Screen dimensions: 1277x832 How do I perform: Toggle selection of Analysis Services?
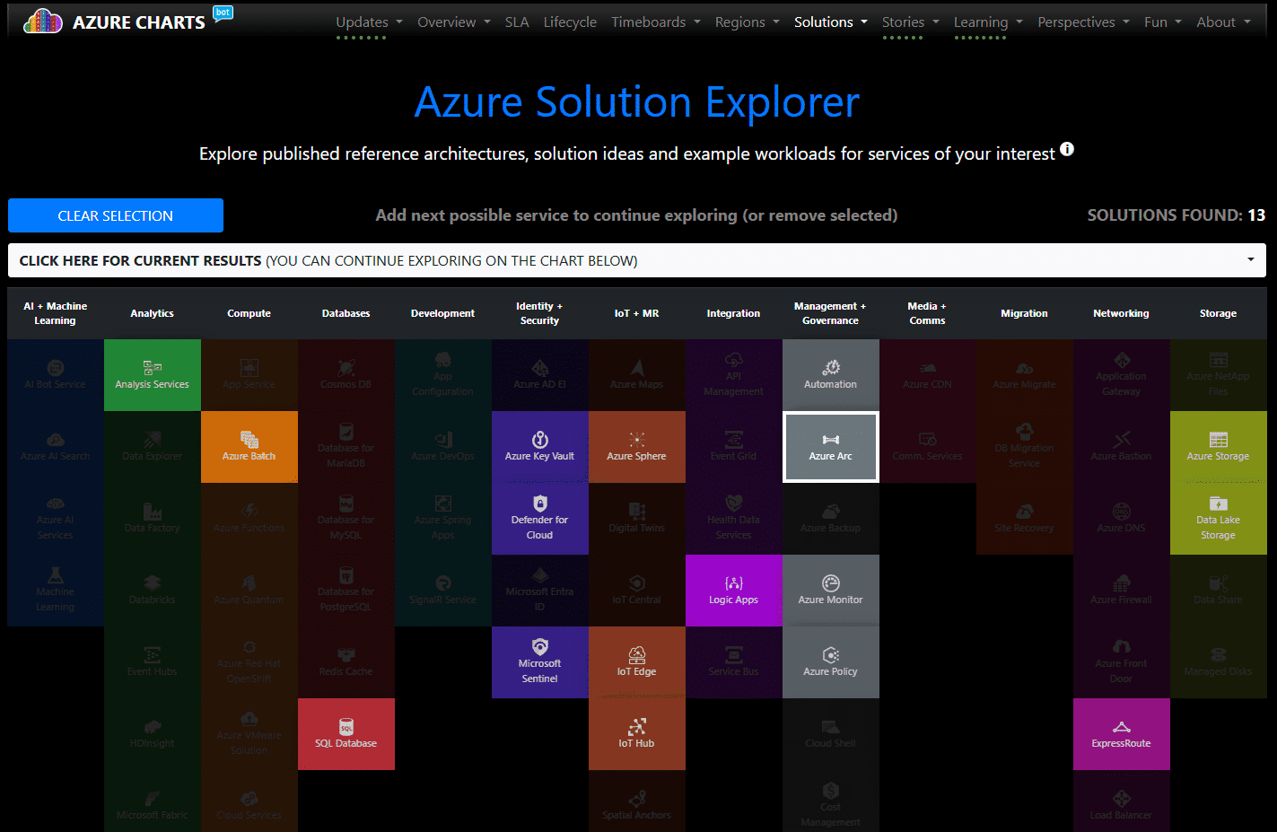[152, 375]
